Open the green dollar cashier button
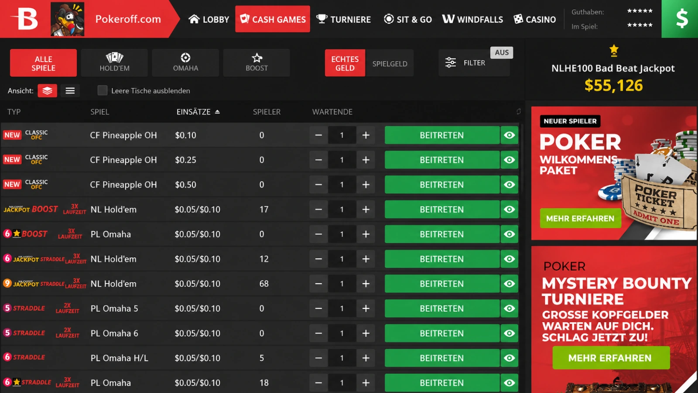 (680, 19)
